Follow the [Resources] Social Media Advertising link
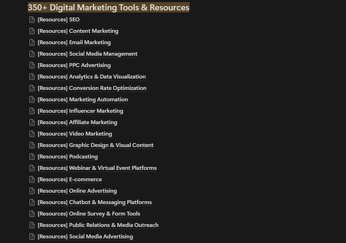This screenshot has height=243, width=346. 85,237
